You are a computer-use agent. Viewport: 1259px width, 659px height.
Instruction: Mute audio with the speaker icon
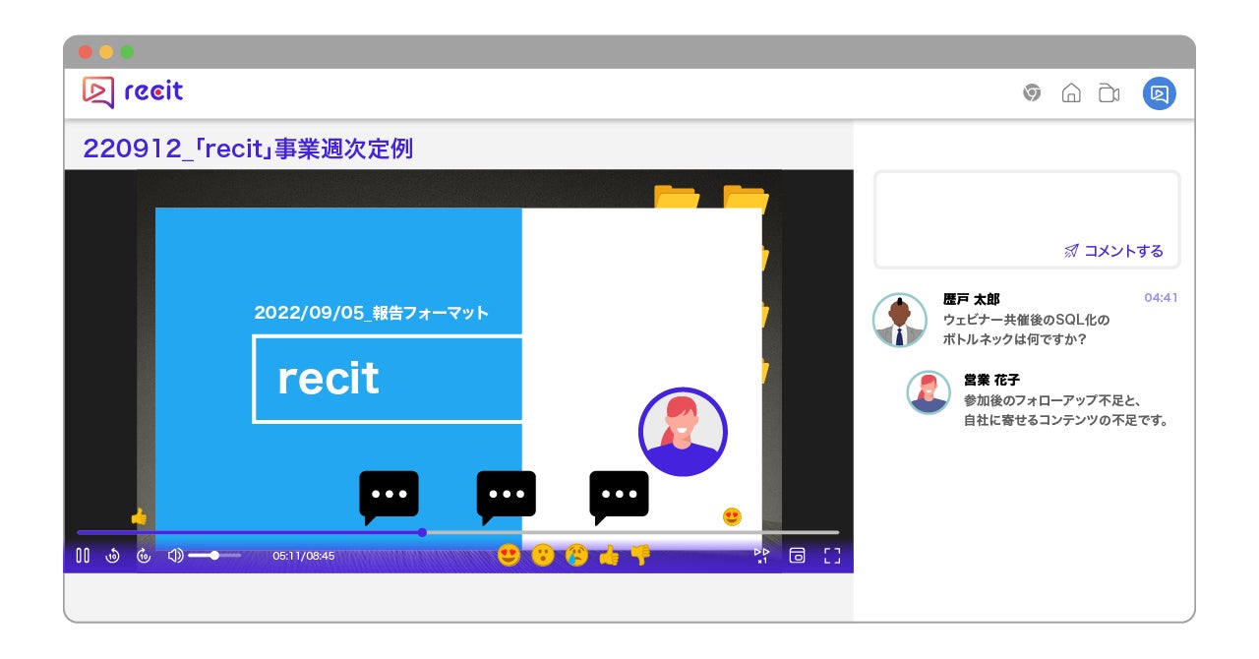(x=175, y=556)
